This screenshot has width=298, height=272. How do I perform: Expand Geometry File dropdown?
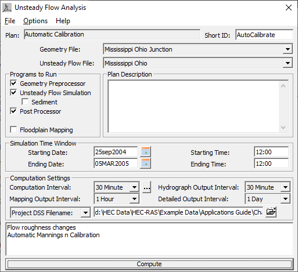pos(288,49)
